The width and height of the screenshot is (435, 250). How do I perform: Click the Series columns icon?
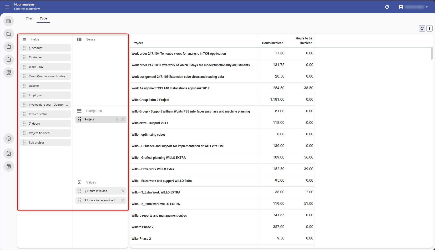click(79, 39)
